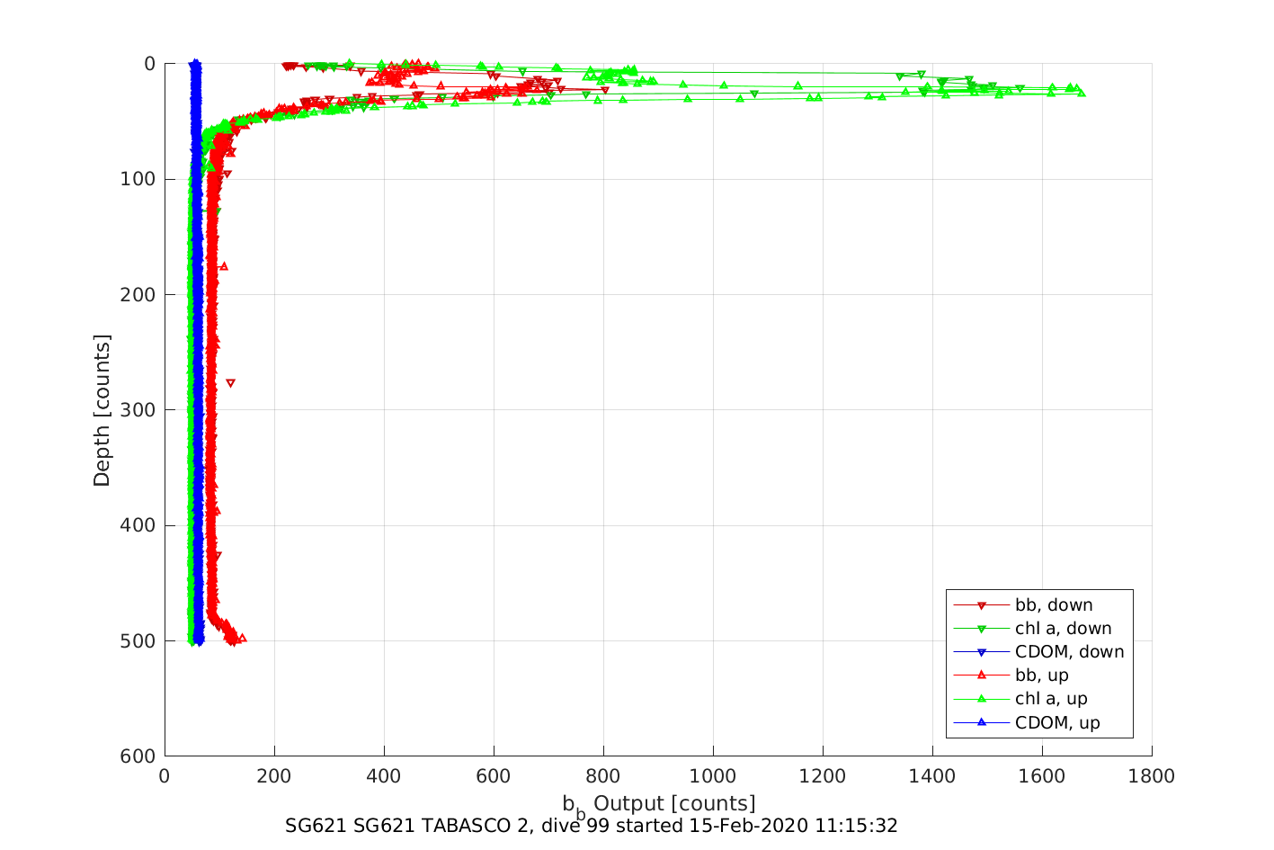
Task: Click the red down-triangle marker for 'bb, down' in legend
Action: point(982,605)
